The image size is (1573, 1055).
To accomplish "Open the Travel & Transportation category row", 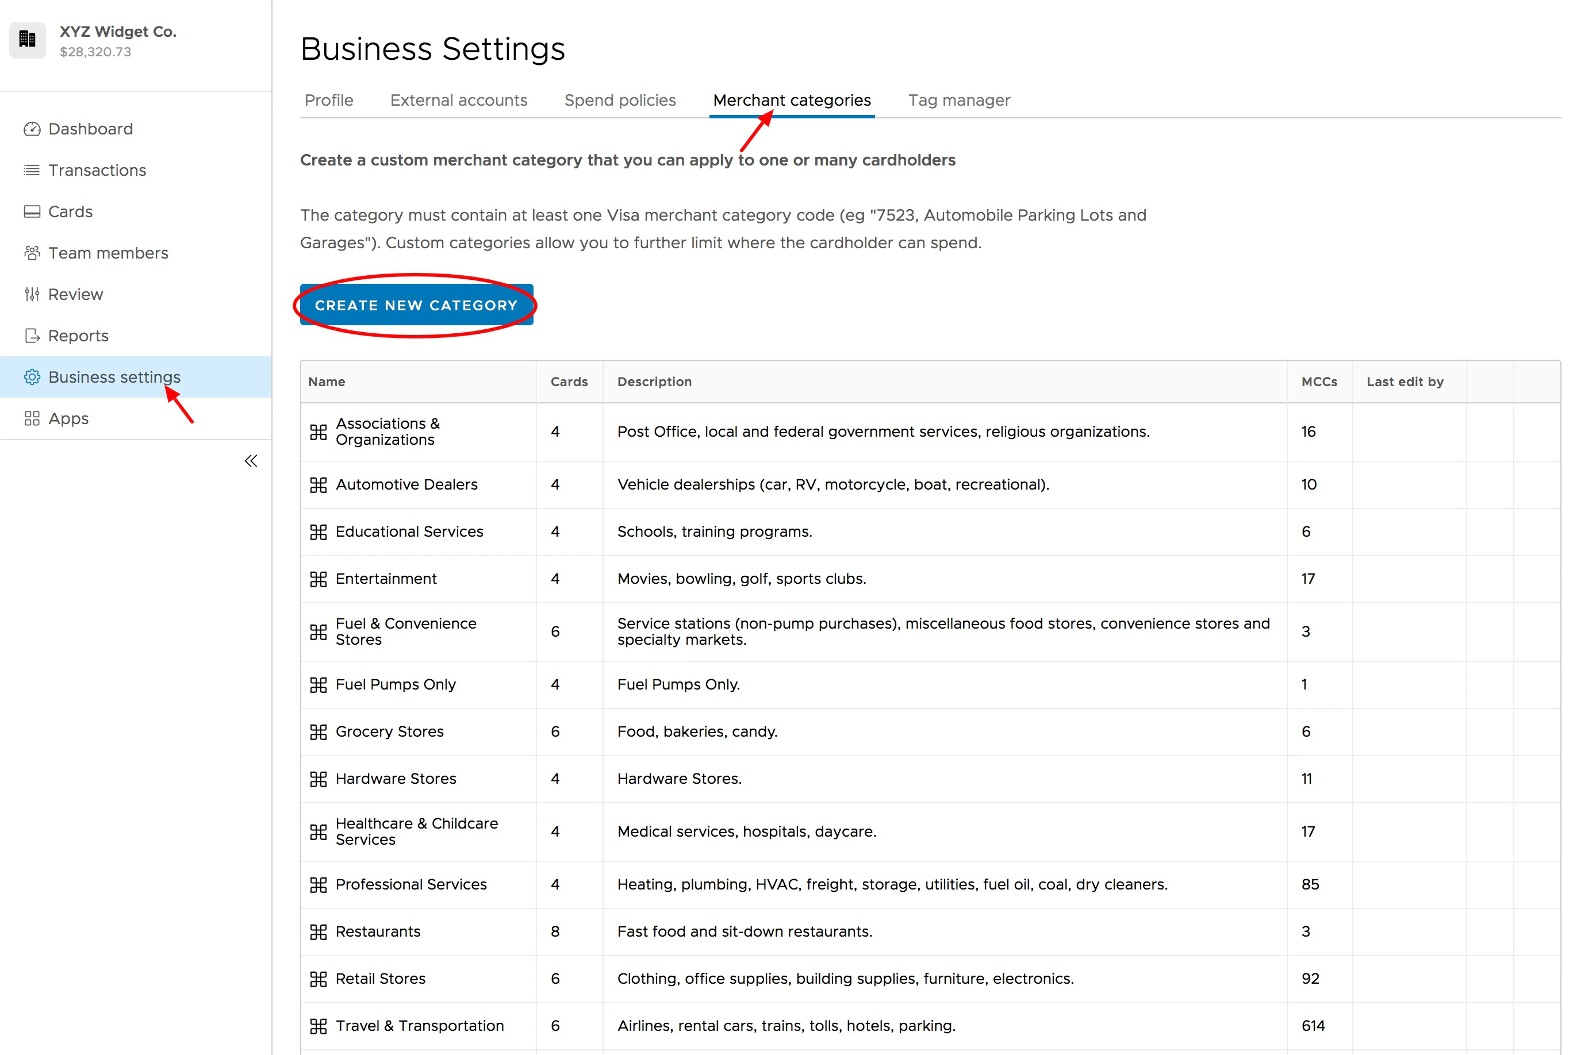I will 419,1025.
